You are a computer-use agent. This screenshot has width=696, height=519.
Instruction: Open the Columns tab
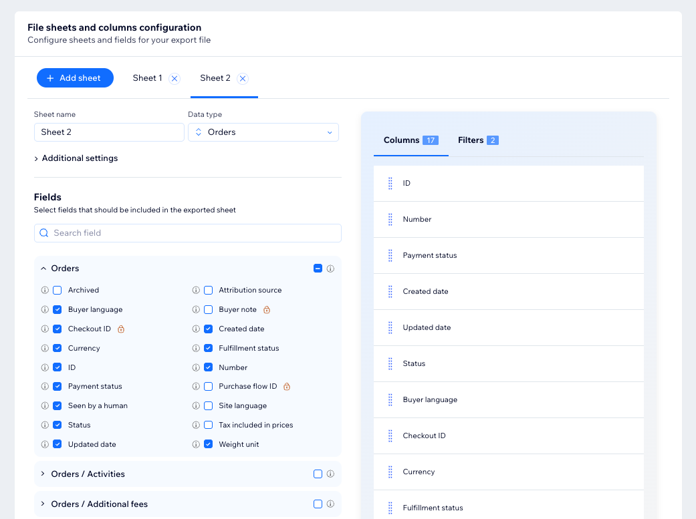tap(411, 140)
